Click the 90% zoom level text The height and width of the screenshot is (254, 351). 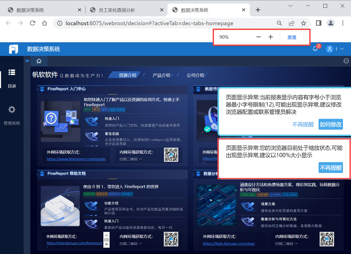(x=224, y=37)
